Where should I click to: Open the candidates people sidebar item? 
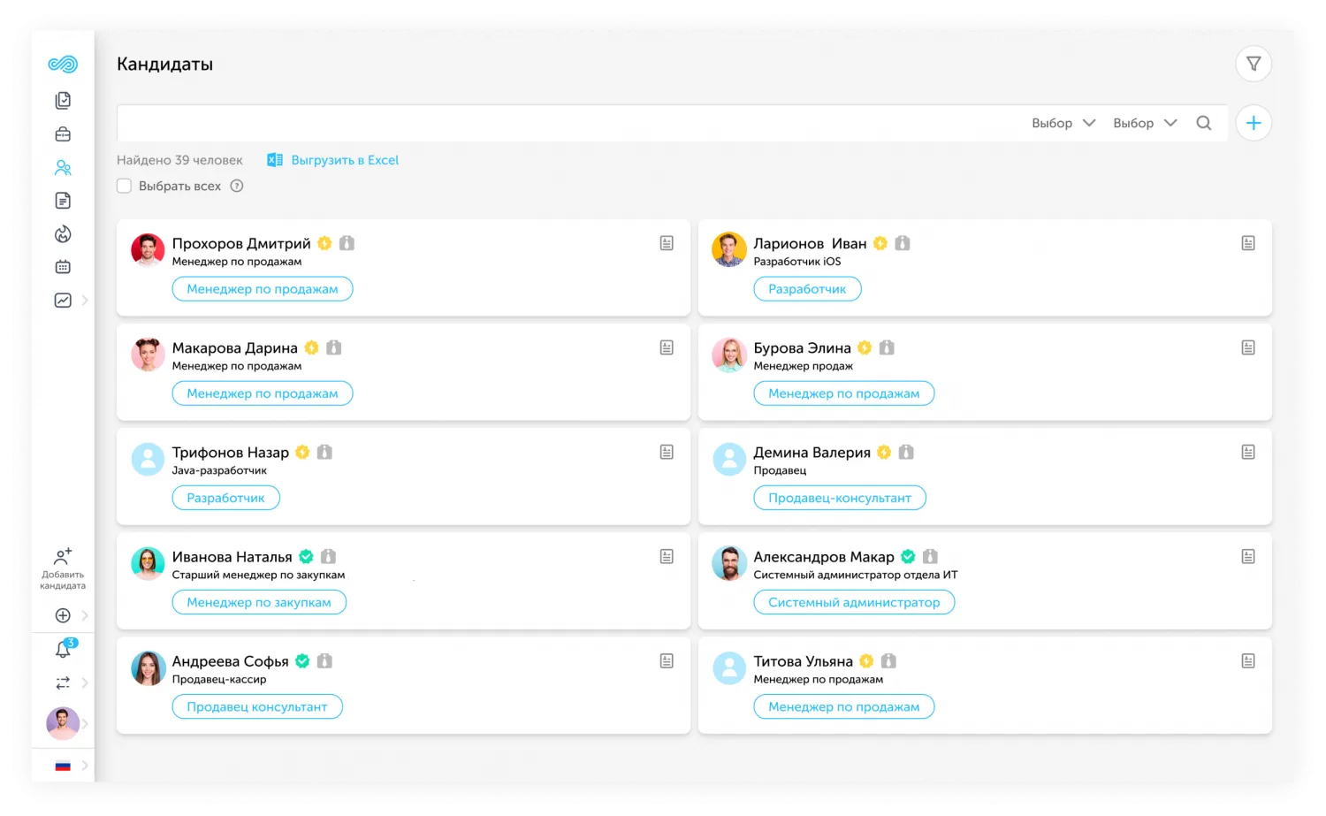click(x=63, y=168)
